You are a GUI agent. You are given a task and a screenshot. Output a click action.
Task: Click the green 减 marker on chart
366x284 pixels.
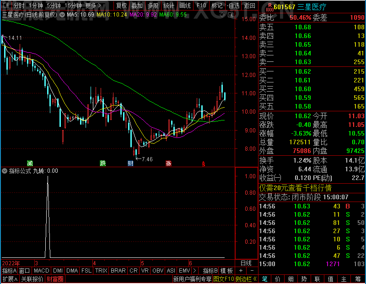(x=30, y=163)
